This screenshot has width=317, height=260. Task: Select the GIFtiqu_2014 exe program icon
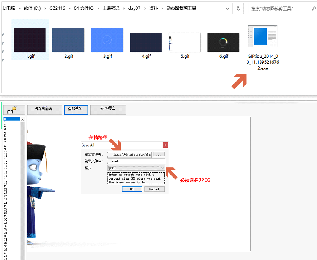[262, 36]
